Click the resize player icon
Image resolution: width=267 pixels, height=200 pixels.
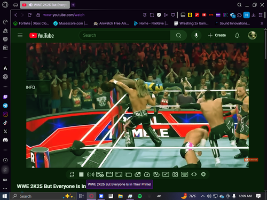pyautogui.click(x=119, y=174)
